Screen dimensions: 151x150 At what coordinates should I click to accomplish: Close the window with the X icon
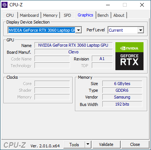142,5
